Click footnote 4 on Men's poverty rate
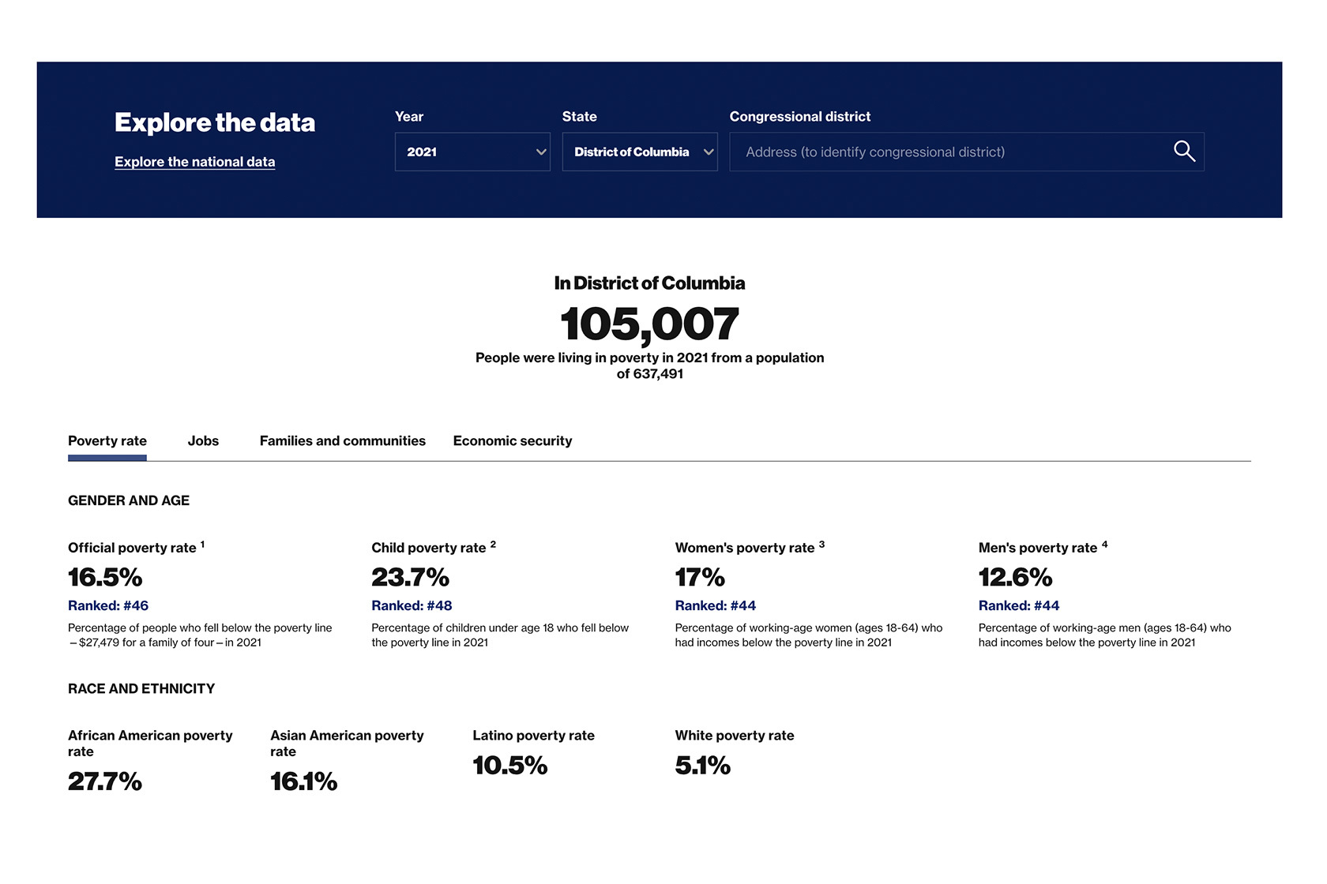 click(x=1104, y=542)
